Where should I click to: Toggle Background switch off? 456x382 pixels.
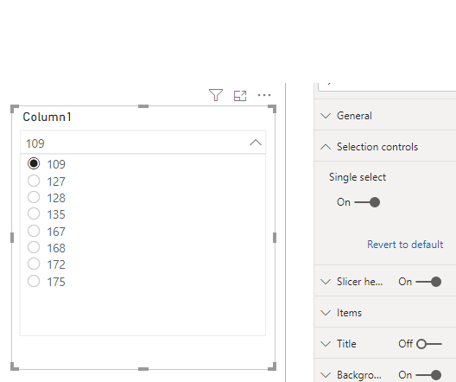[x=428, y=375]
